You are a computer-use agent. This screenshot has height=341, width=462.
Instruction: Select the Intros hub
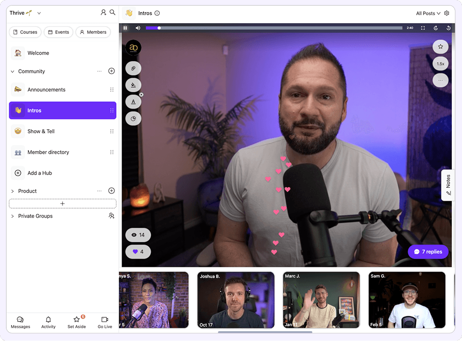coord(63,110)
